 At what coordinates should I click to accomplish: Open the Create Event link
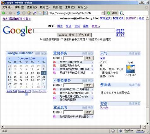(24, 91)
